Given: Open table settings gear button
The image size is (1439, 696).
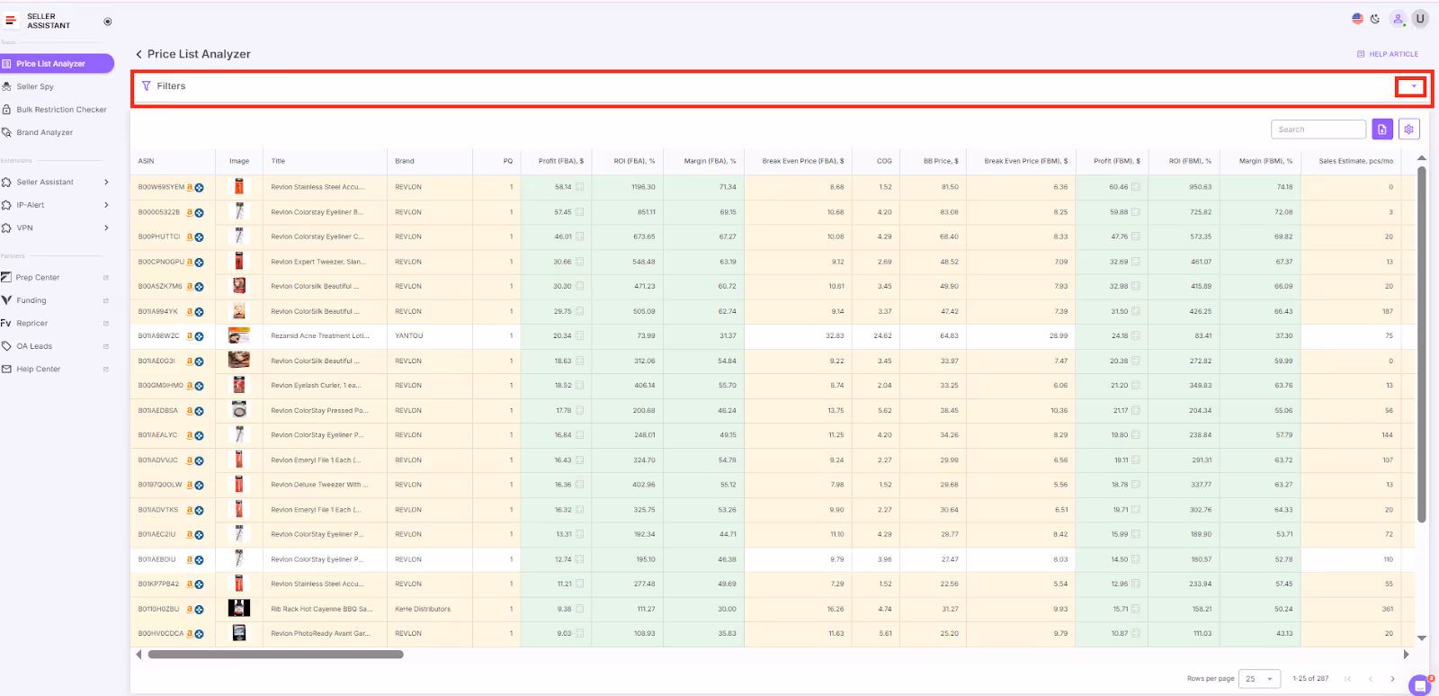Looking at the screenshot, I should coord(1409,129).
